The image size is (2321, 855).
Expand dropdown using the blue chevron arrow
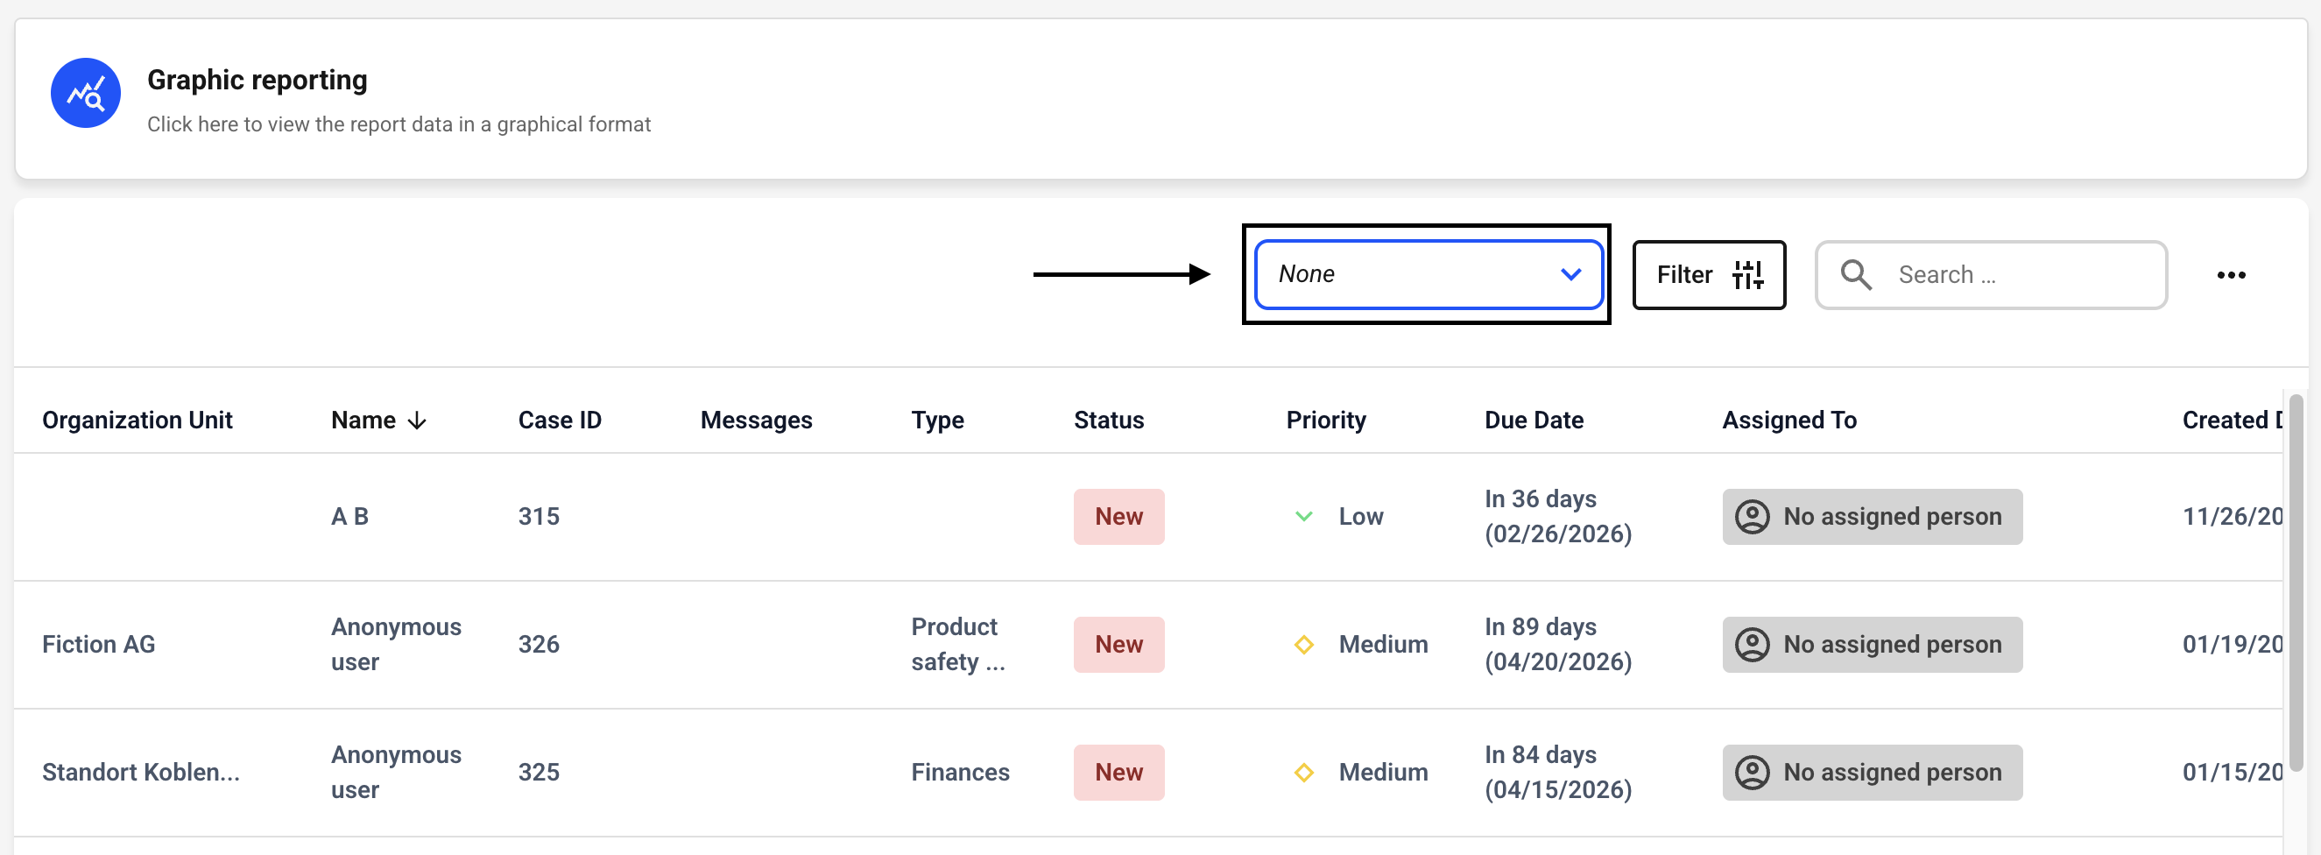coord(1570,274)
